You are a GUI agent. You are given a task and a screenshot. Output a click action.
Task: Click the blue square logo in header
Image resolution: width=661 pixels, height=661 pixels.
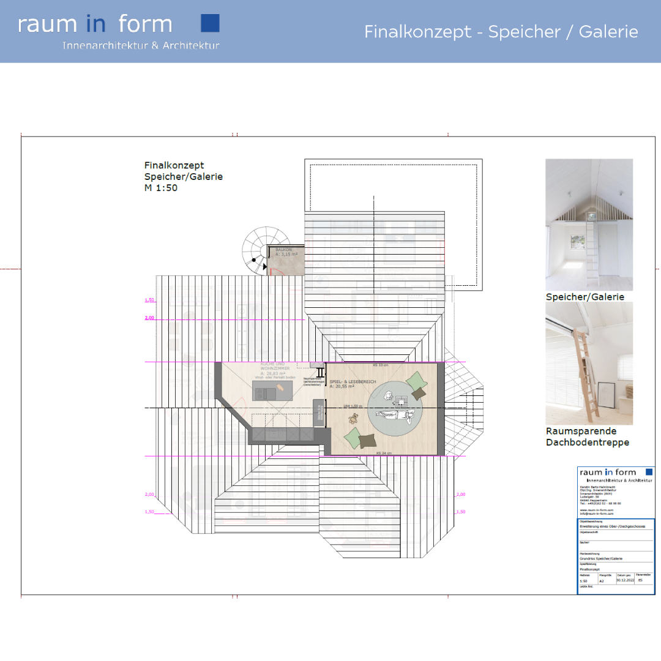pyautogui.click(x=210, y=23)
